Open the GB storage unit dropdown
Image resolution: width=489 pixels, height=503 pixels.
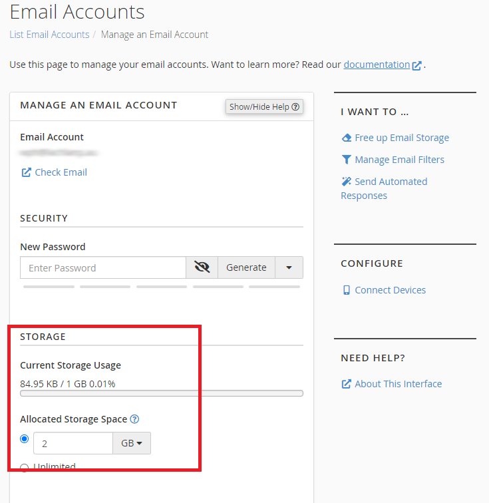[x=132, y=443]
